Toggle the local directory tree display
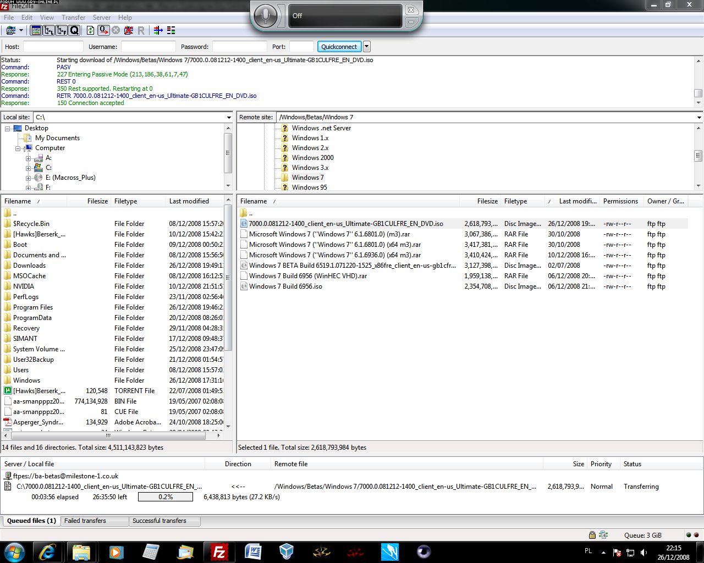Screen dimensions: 704x563 pos(49,30)
